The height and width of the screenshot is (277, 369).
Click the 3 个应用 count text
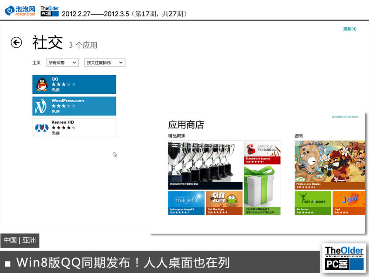click(83, 45)
